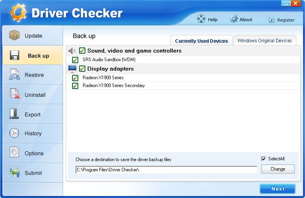
Task: Open the Export section label
Action: click(x=32, y=114)
